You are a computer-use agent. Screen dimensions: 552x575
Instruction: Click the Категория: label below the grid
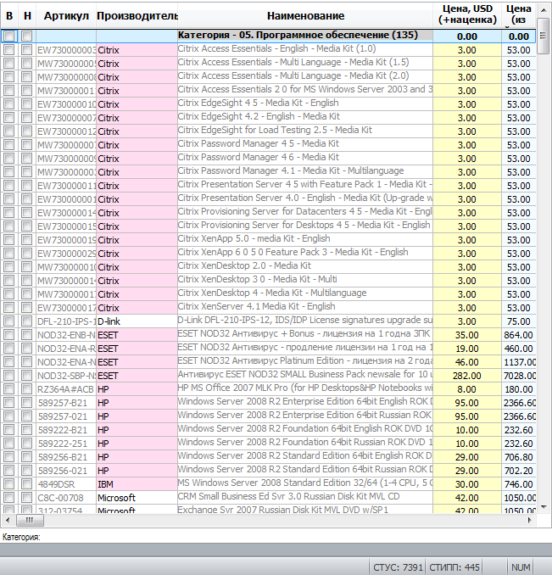(x=21, y=537)
